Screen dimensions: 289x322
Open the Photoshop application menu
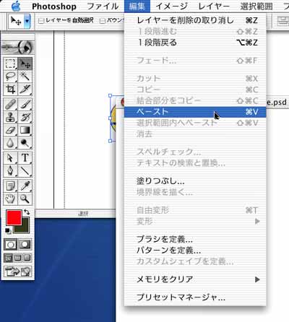tap(54, 6)
